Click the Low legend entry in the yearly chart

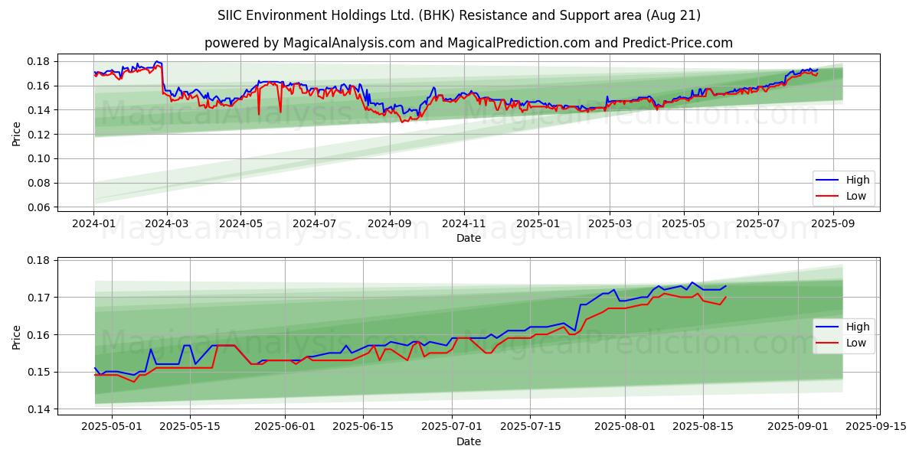point(842,197)
